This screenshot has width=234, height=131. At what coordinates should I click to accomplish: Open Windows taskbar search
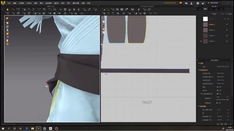(9, 128)
